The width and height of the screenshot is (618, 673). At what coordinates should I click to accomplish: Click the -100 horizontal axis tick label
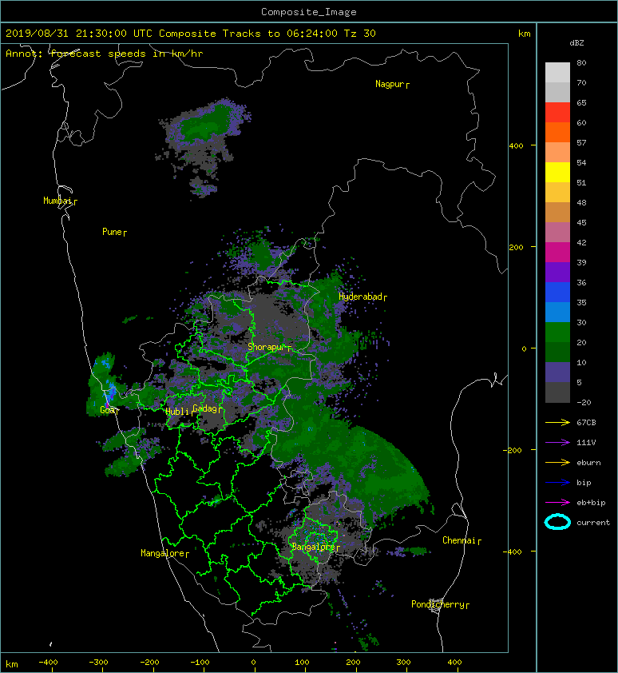(200, 663)
